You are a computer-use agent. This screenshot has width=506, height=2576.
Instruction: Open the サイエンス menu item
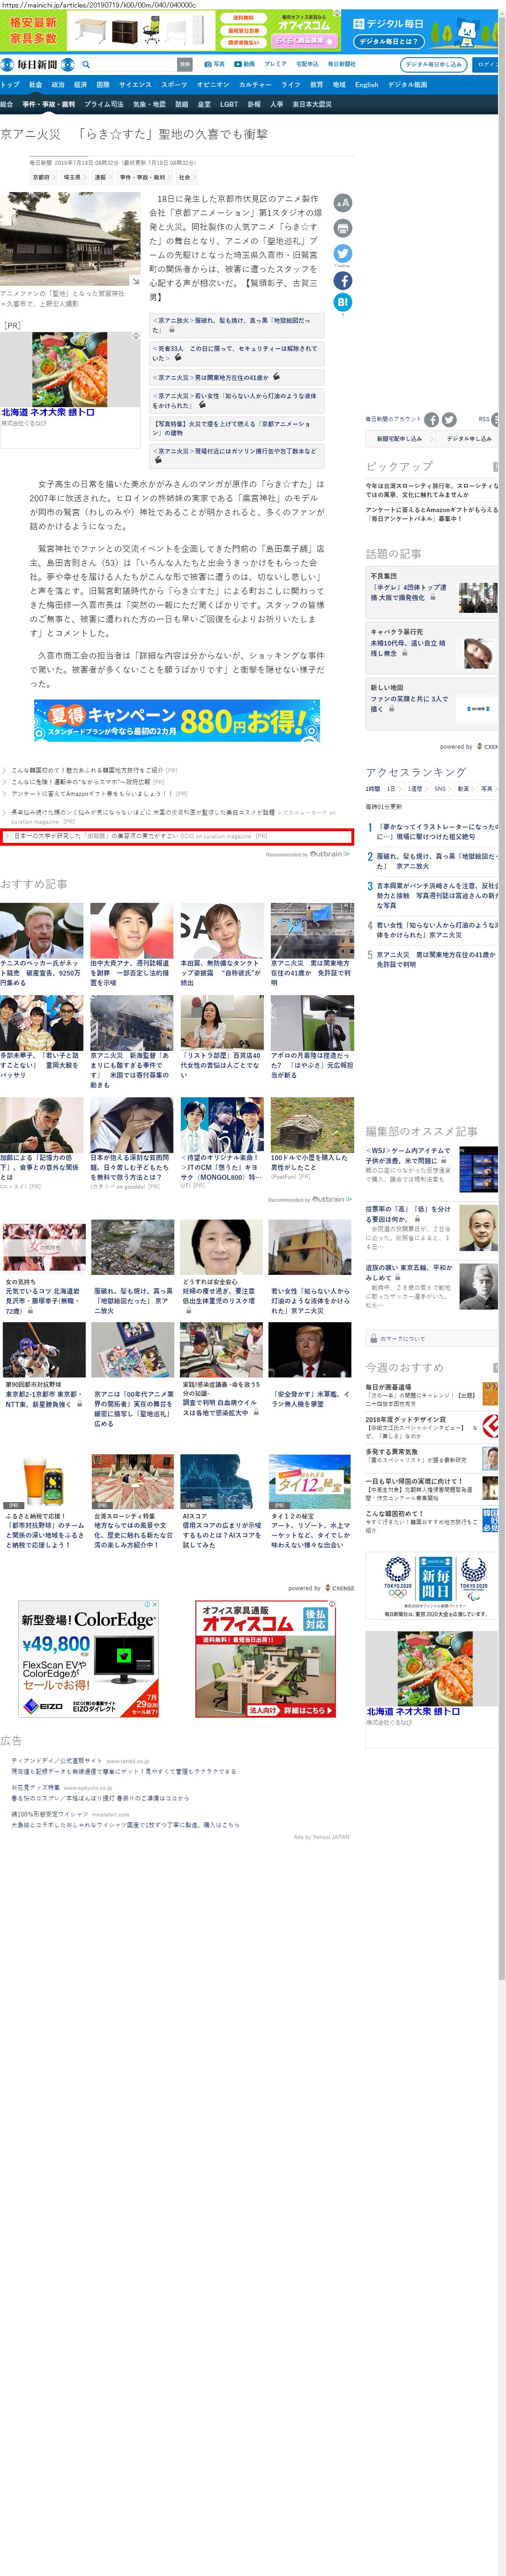click(x=135, y=85)
